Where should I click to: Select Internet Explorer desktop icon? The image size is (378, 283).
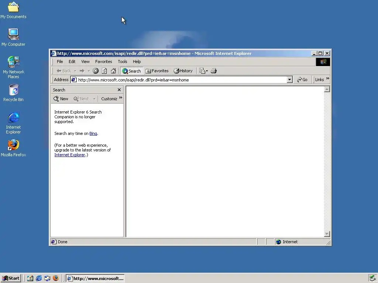[13, 123]
